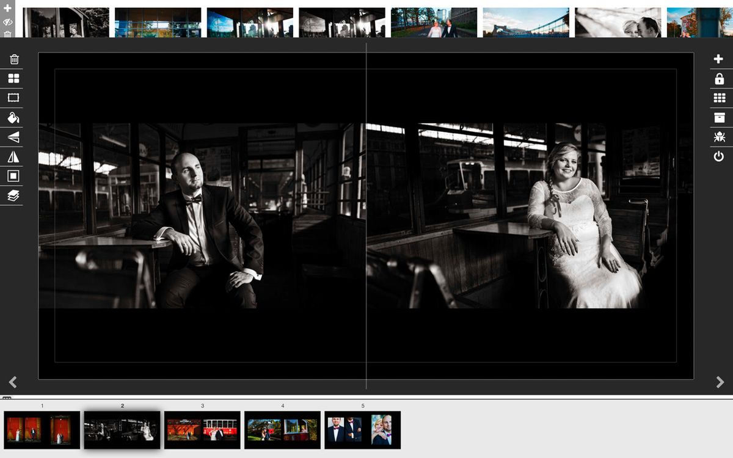
Task: Open the four-square layout icon
Action: [13, 78]
